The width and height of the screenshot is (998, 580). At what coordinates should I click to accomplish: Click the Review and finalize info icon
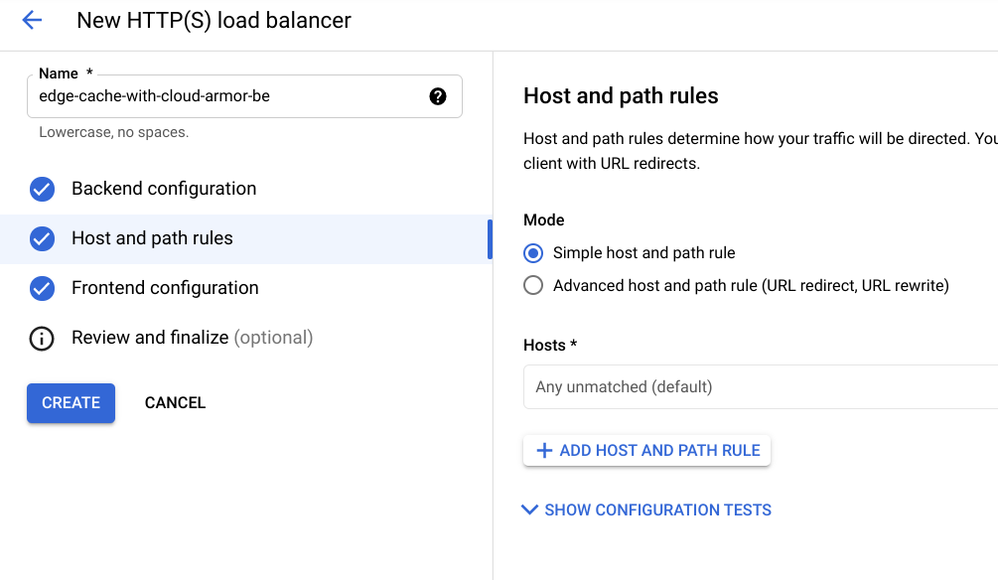42,339
